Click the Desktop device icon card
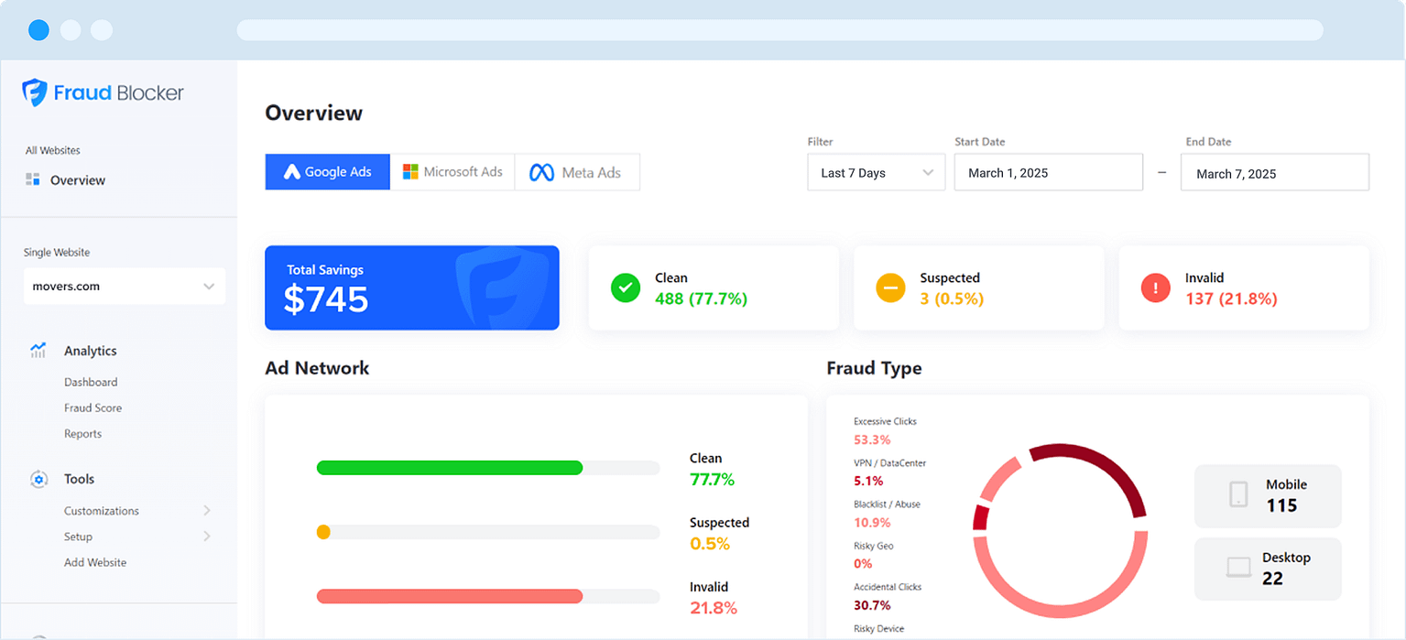This screenshot has height=640, width=1406. pyautogui.click(x=1268, y=569)
